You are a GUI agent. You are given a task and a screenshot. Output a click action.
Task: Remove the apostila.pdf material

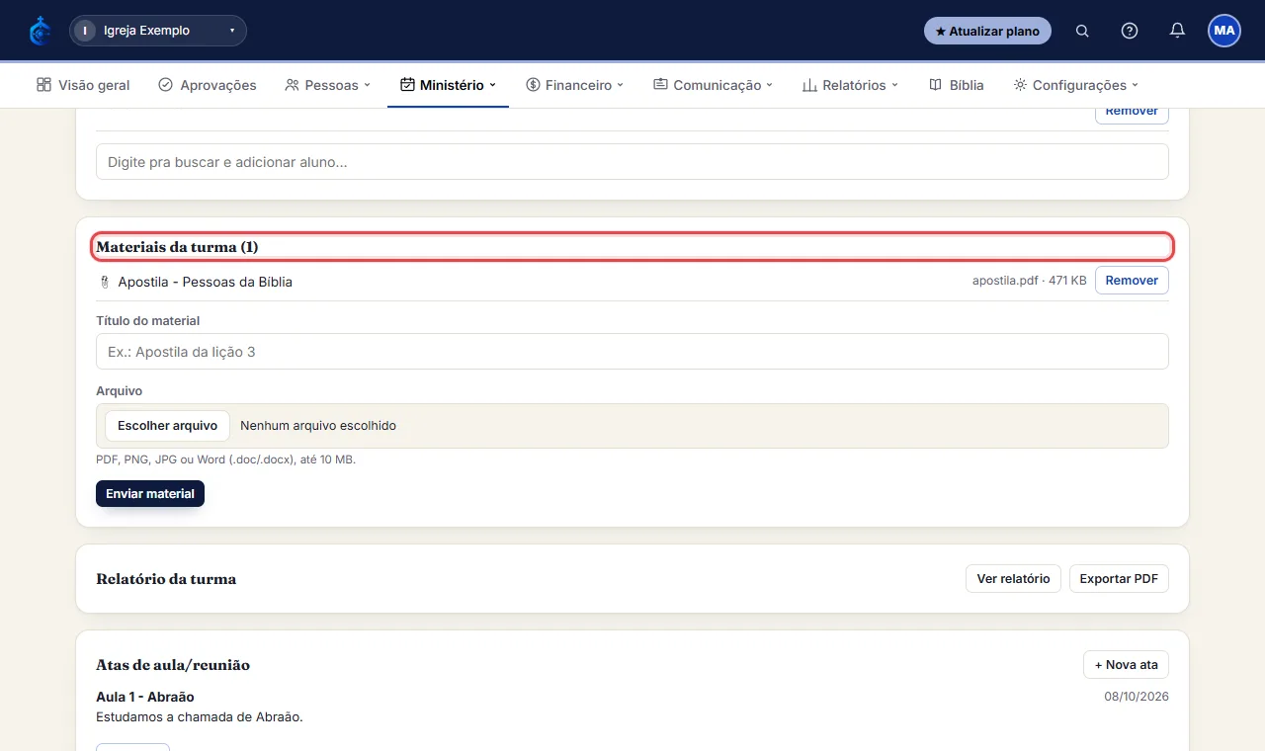[1132, 281]
